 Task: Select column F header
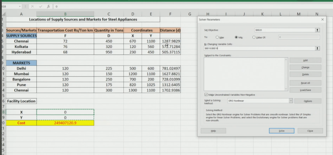pyautogui.click(x=170, y=14)
